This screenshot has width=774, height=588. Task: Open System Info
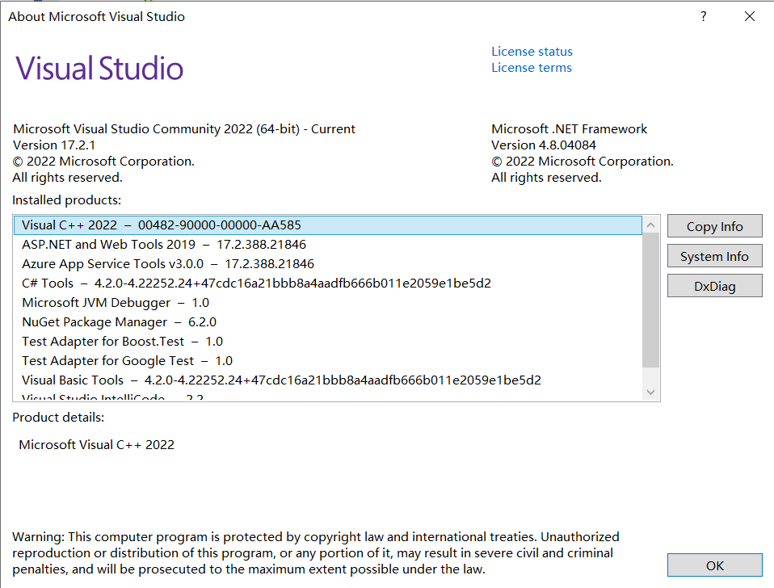tap(714, 255)
